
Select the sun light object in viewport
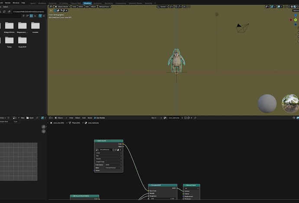point(217,14)
